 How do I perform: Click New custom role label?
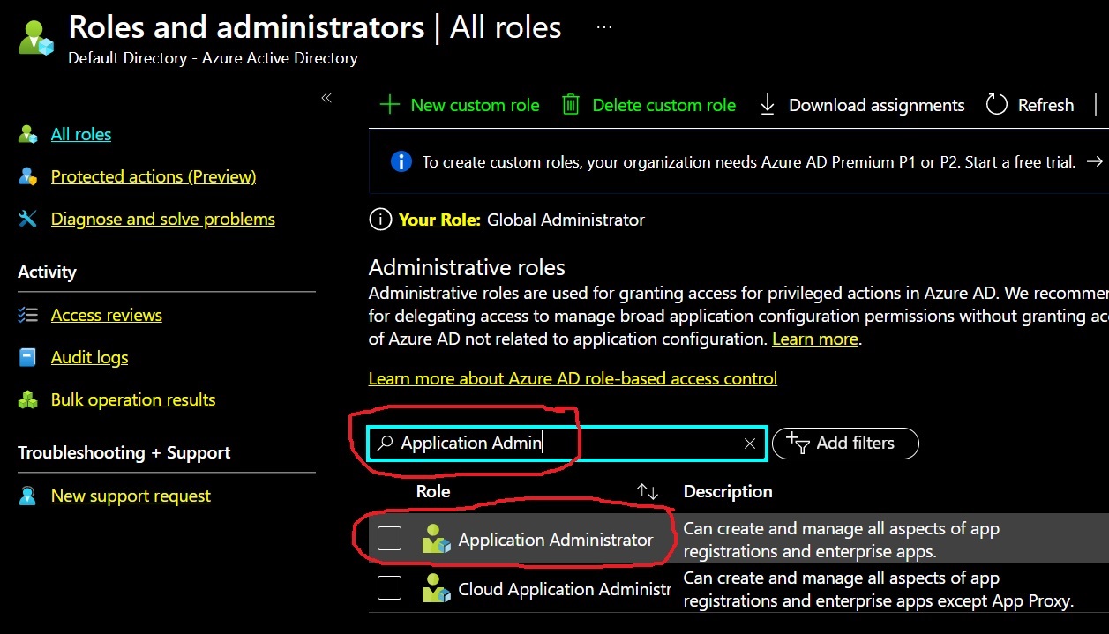(x=475, y=105)
